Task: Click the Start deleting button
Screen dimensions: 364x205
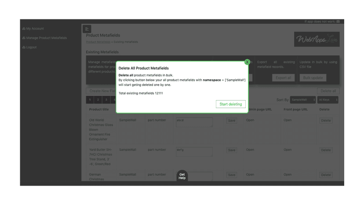Action: tap(230, 104)
